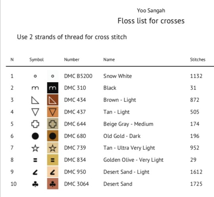
Task: Click the m symbol next to DMC 310
Action: point(35,88)
